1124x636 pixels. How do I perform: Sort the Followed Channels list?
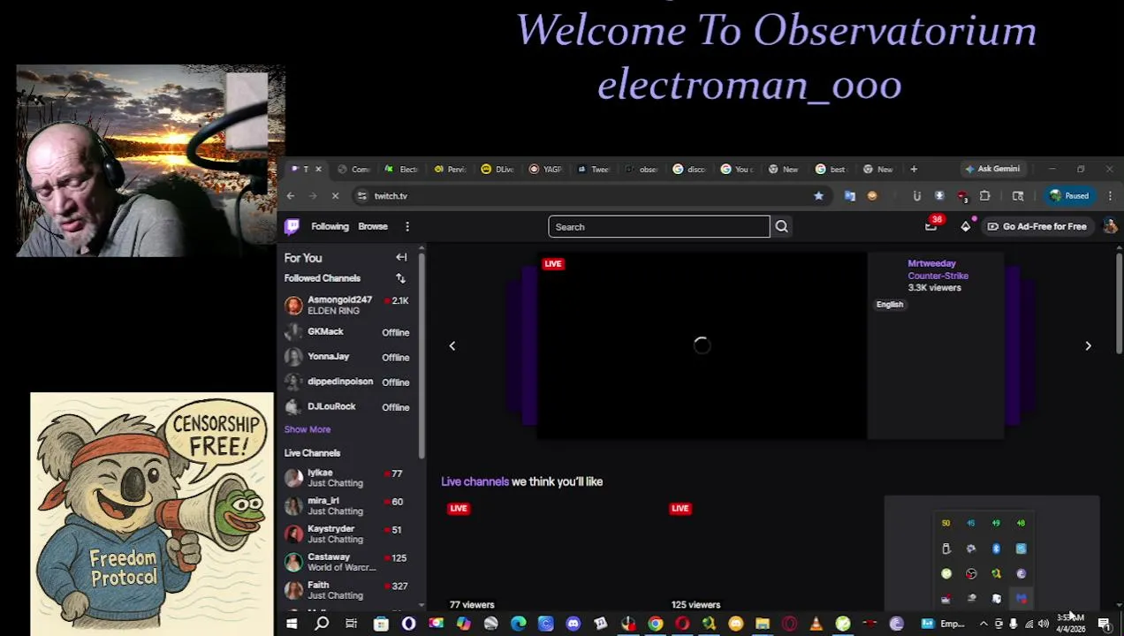[400, 278]
